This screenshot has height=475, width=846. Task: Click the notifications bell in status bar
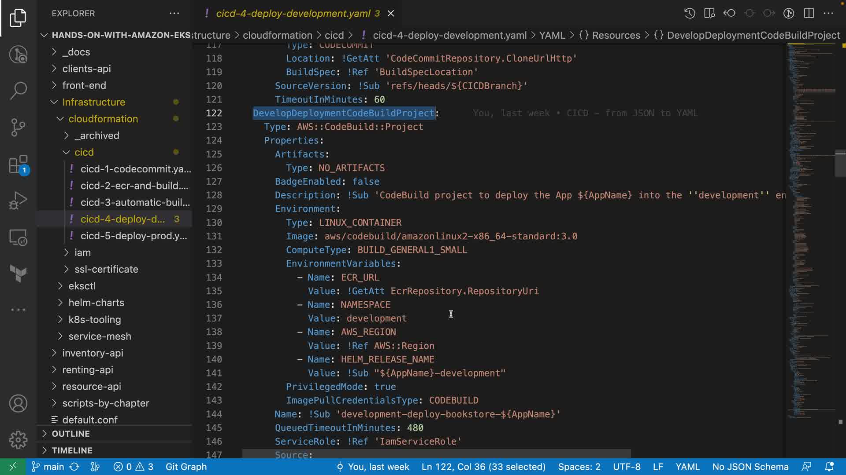[829, 467]
